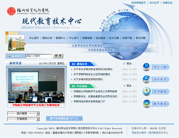Click the 账号查询 round icon
The image size is (179, 138).
[147, 104]
